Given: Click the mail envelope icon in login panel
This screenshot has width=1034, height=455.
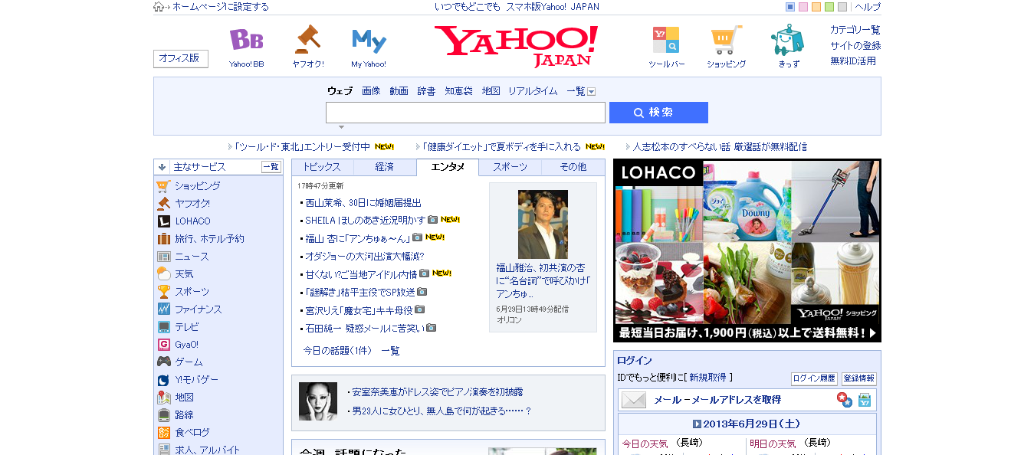Looking at the screenshot, I should click(x=634, y=400).
